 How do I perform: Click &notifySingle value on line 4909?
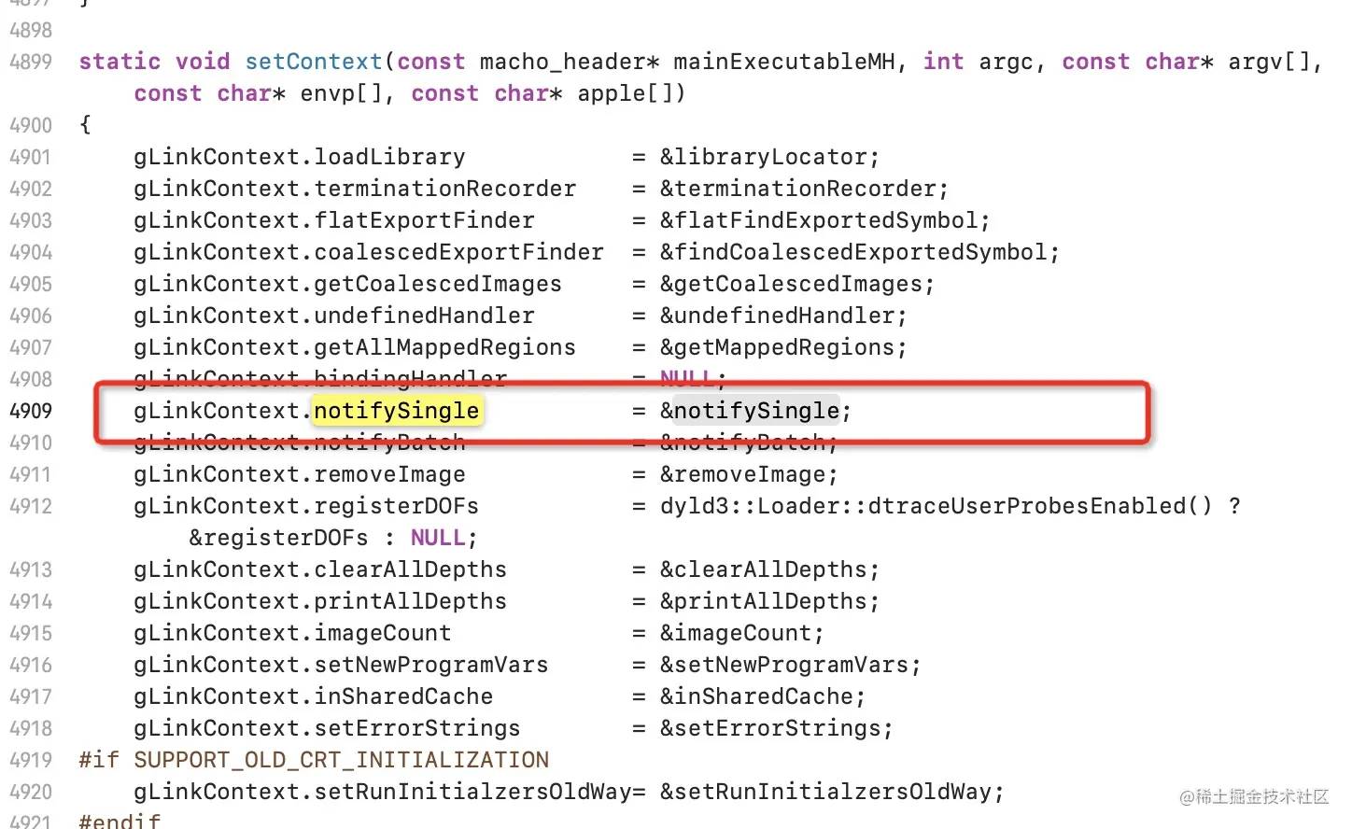coord(750,411)
